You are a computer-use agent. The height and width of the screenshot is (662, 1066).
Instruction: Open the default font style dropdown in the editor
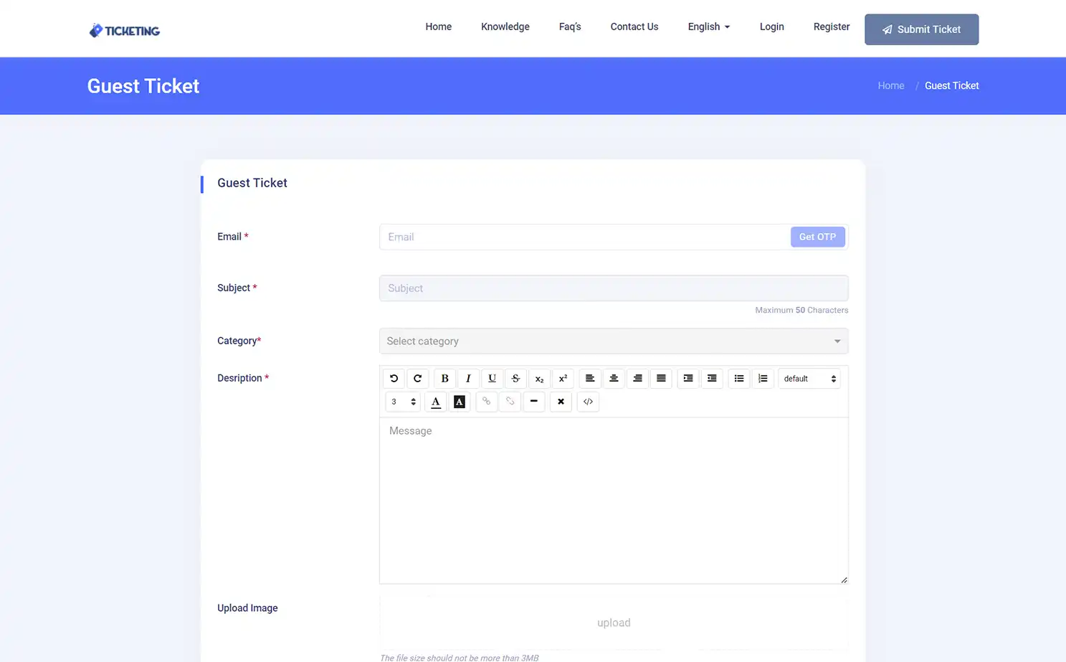pos(809,378)
